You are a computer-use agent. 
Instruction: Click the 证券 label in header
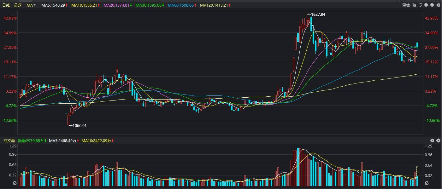pyautogui.click(x=17, y=5)
